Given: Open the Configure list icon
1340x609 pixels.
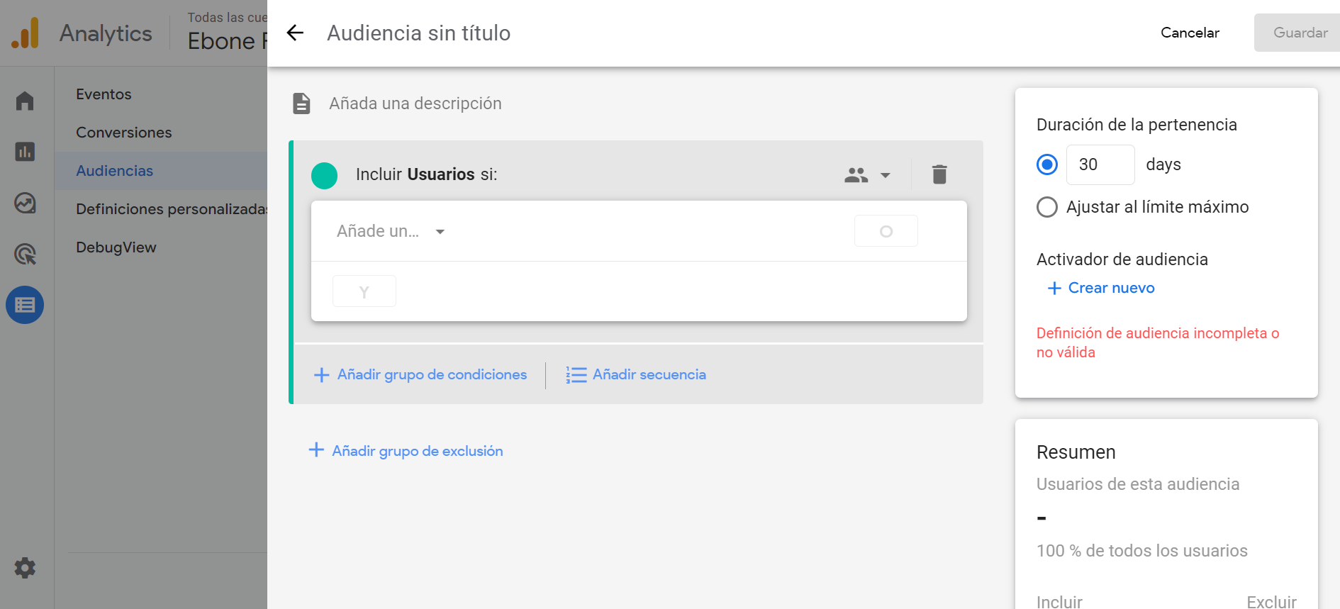Looking at the screenshot, I should click(25, 305).
